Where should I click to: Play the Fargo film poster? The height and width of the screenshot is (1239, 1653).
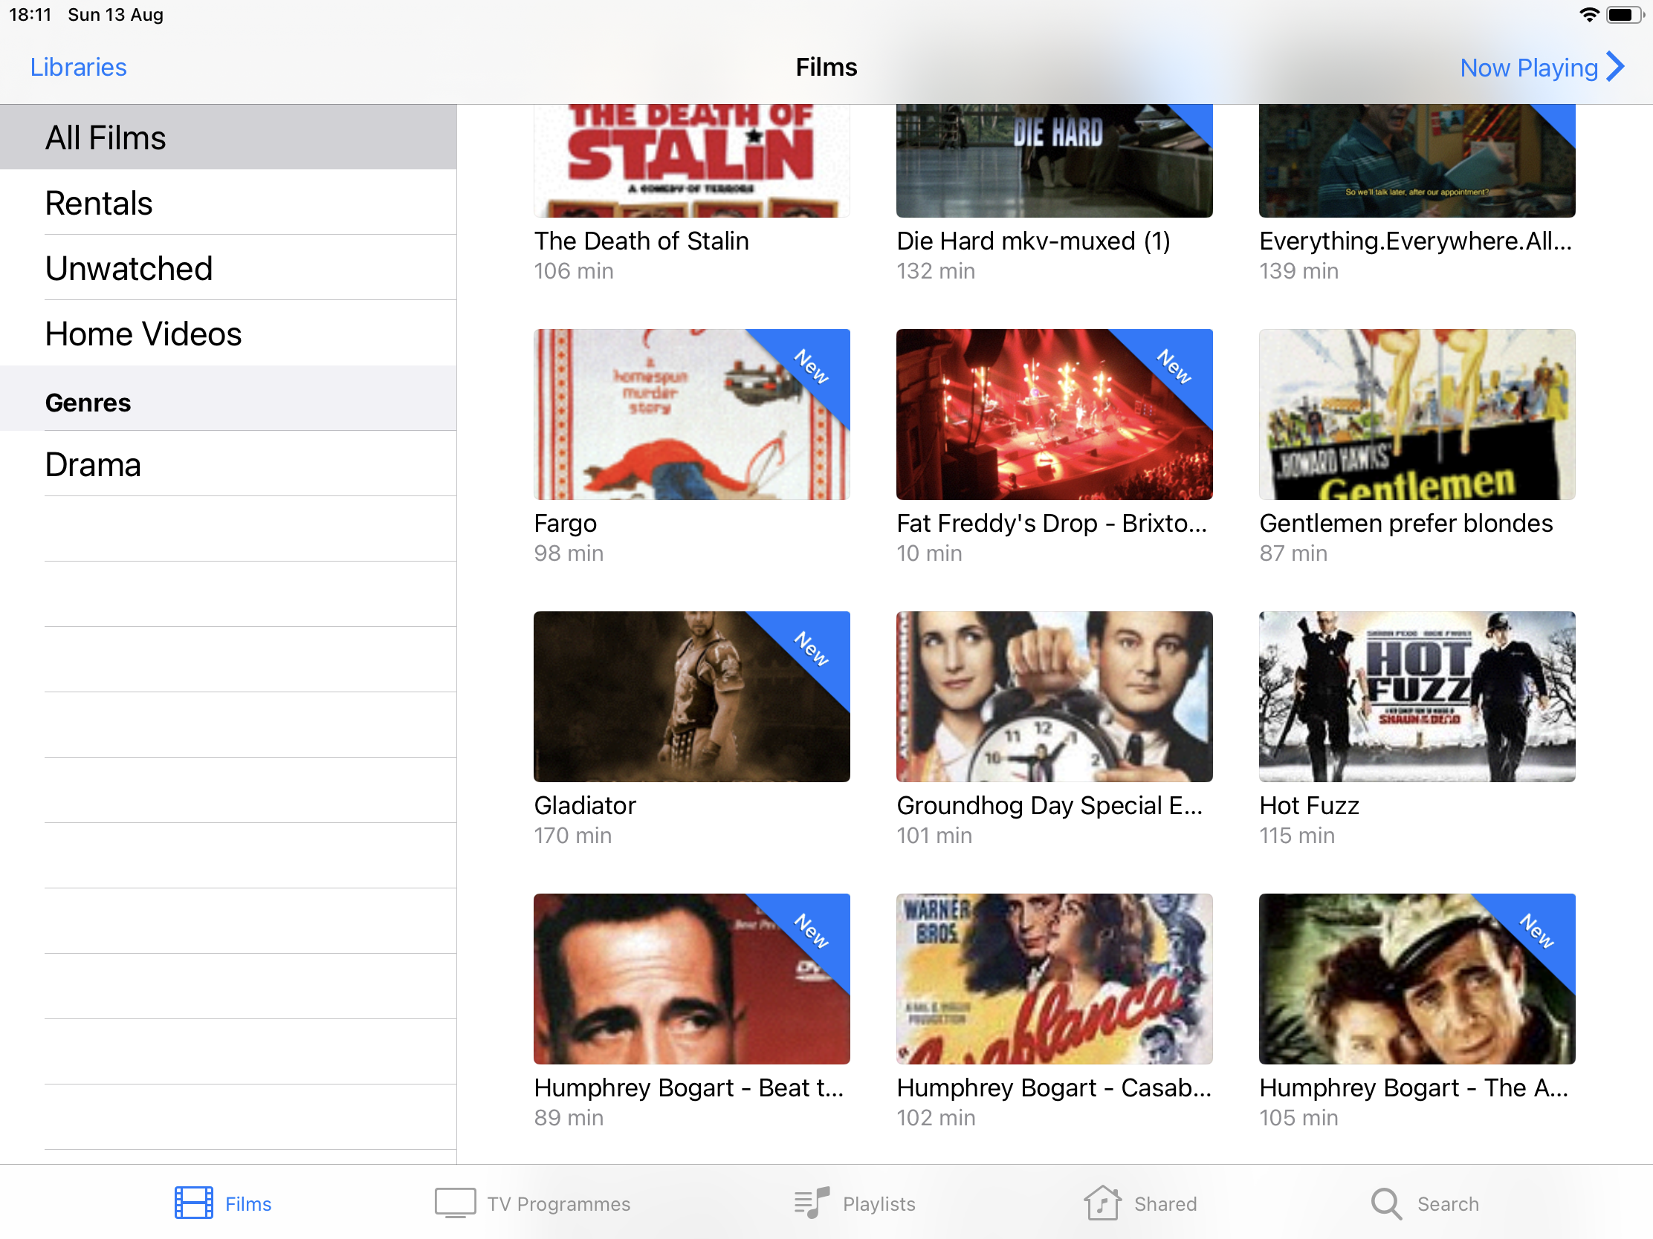pyautogui.click(x=691, y=414)
